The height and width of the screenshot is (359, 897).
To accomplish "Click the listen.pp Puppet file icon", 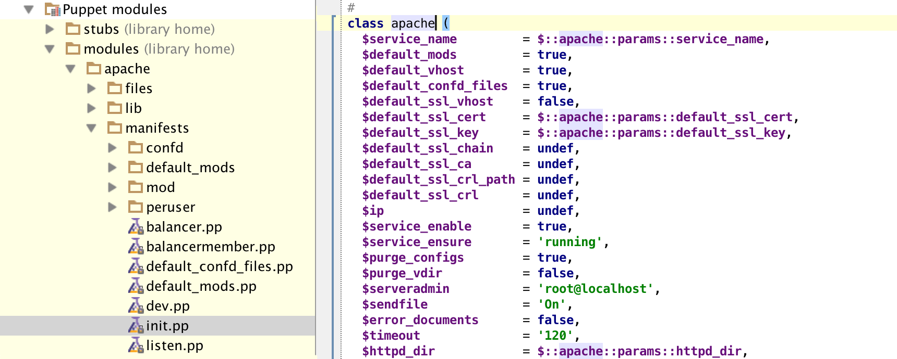I will tap(136, 345).
